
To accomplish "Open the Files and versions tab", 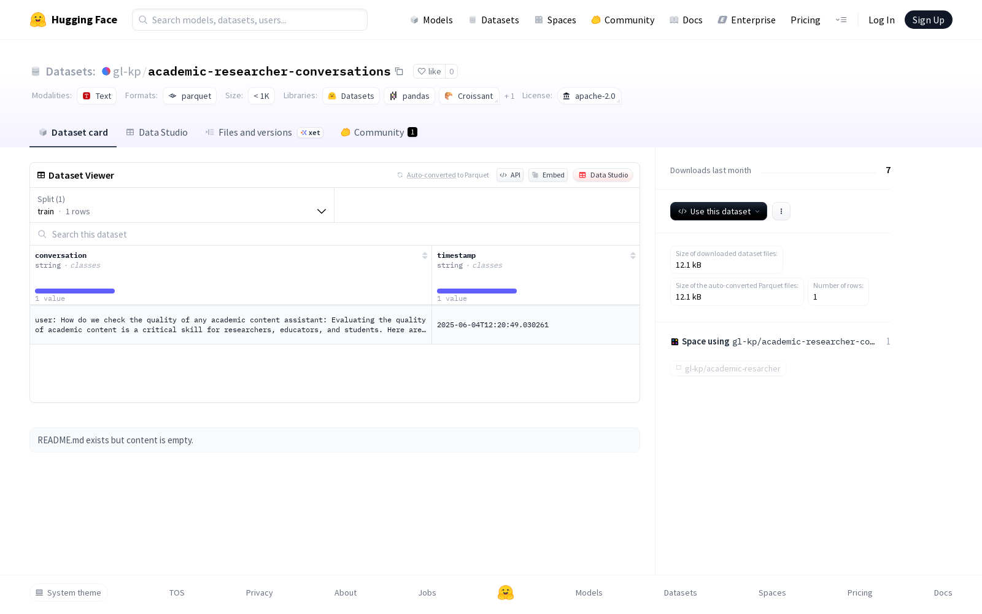I will click(x=264, y=132).
